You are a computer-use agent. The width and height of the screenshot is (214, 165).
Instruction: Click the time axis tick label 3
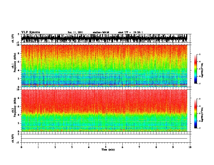click(x=72, y=147)
